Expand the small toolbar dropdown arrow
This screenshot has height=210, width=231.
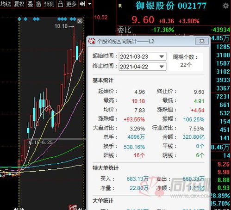pos(90,4)
